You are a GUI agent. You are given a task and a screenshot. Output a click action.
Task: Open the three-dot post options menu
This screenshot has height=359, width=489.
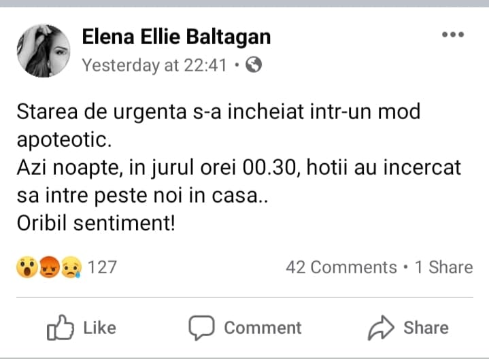[x=453, y=35]
